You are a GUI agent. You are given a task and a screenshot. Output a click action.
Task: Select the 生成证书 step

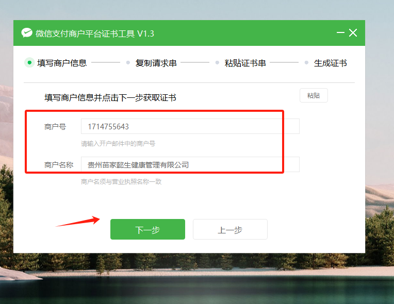click(331, 63)
